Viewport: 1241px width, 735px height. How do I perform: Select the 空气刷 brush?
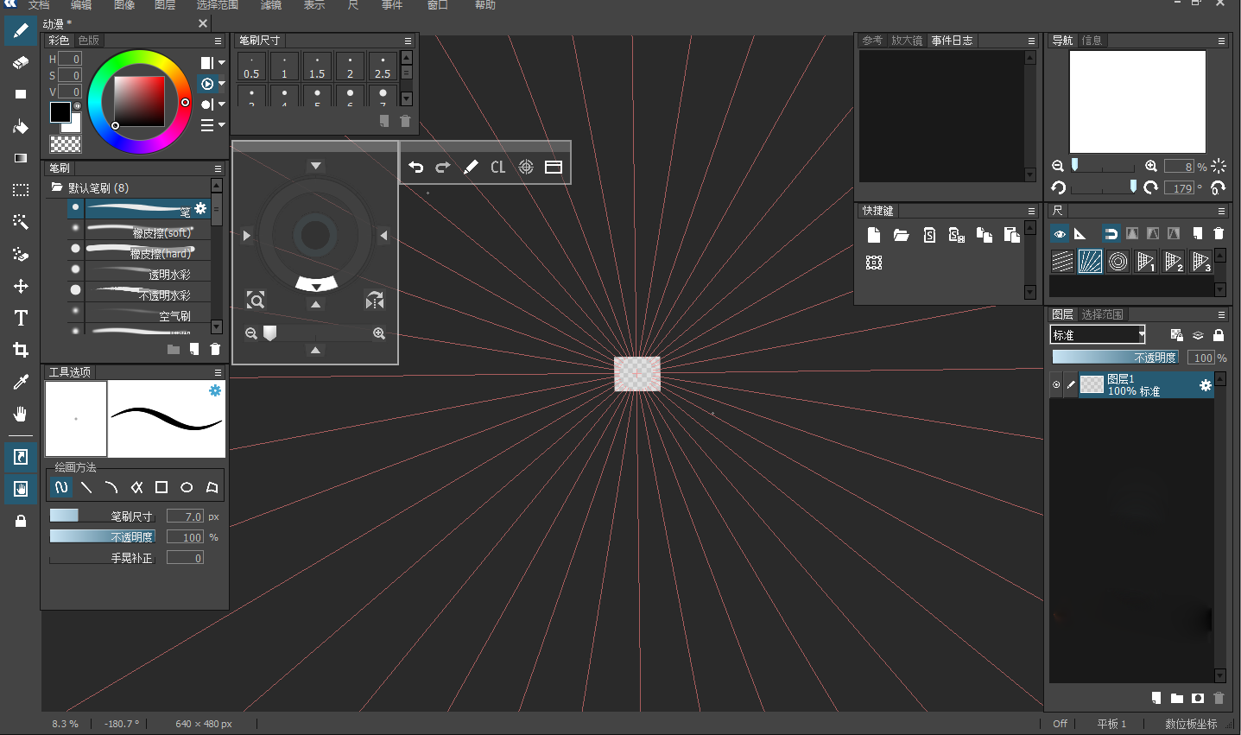(141, 314)
